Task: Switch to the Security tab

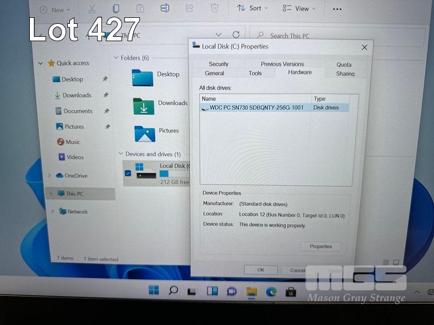Action: click(219, 64)
